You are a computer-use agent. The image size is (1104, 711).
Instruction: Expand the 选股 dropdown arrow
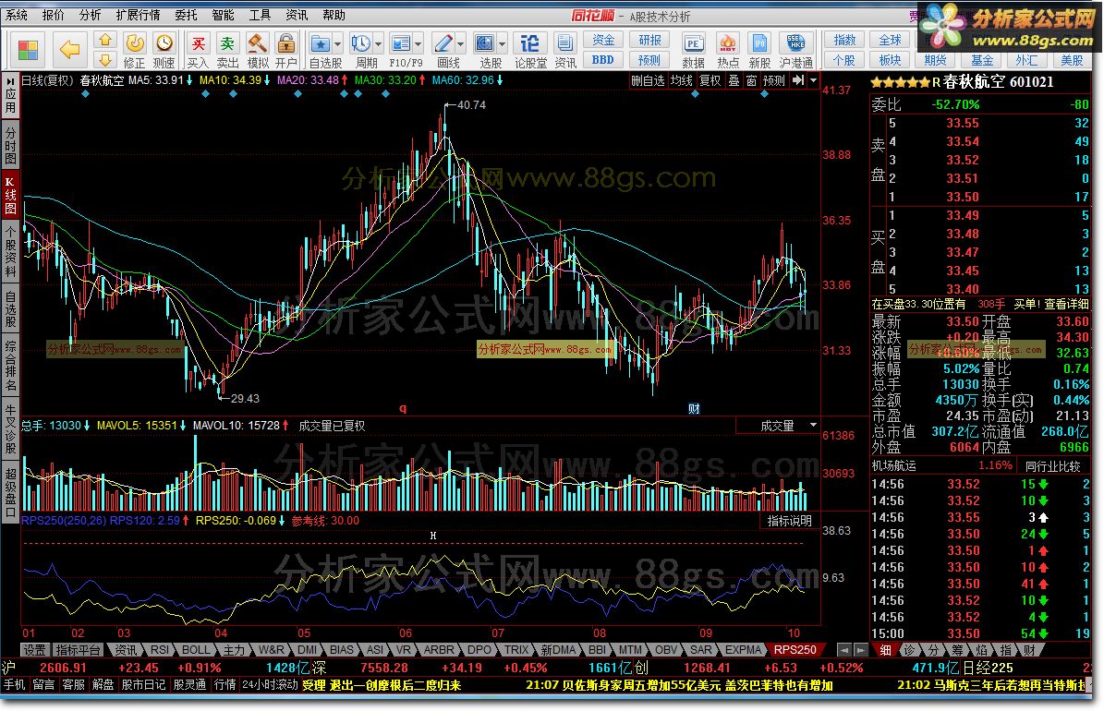coord(502,43)
